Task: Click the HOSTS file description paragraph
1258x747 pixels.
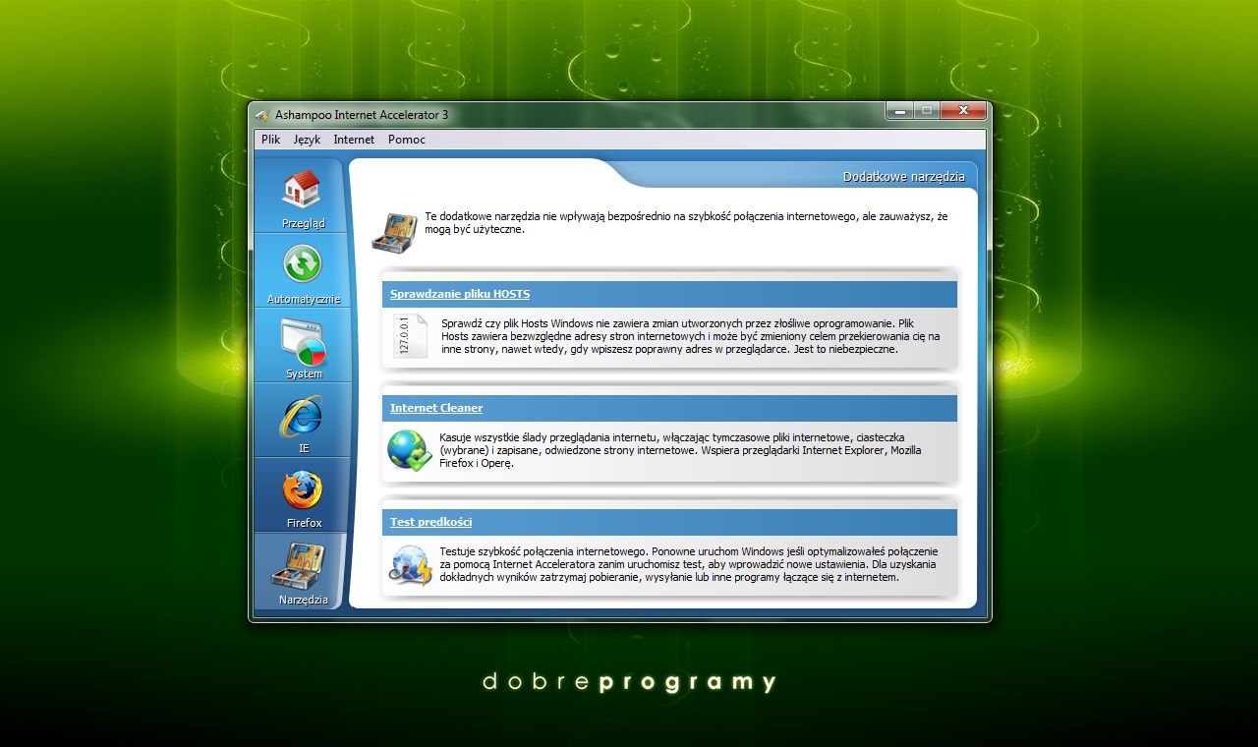Action: pos(691,336)
